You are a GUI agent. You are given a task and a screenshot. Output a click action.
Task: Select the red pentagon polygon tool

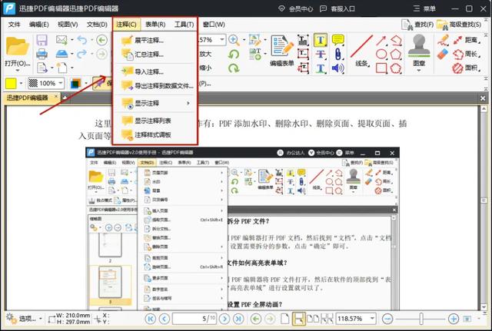click(396, 54)
